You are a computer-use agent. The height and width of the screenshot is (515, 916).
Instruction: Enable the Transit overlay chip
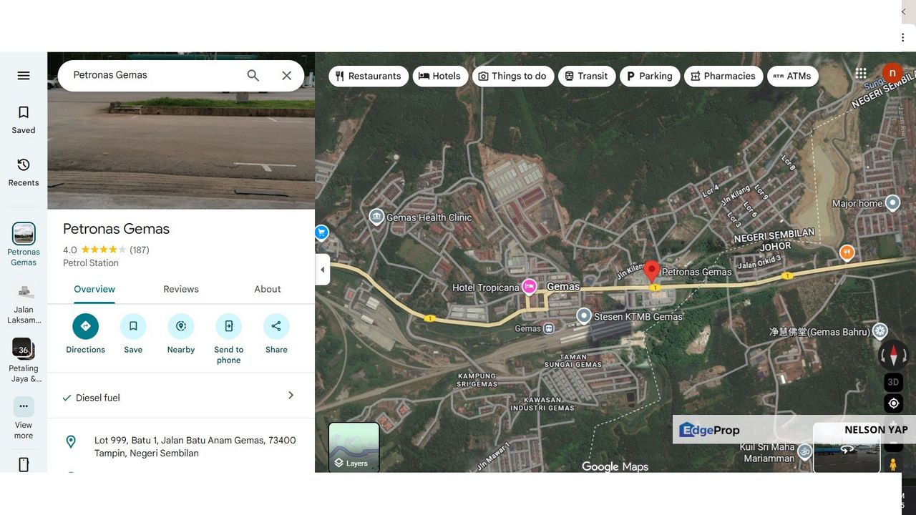(587, 76)
